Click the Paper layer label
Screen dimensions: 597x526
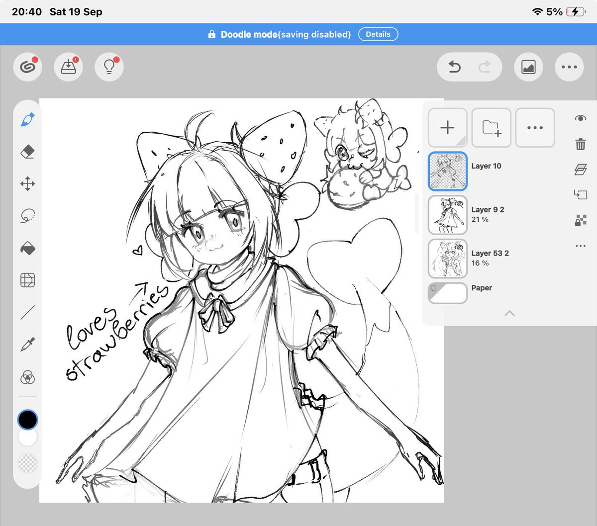coord(482,288)
